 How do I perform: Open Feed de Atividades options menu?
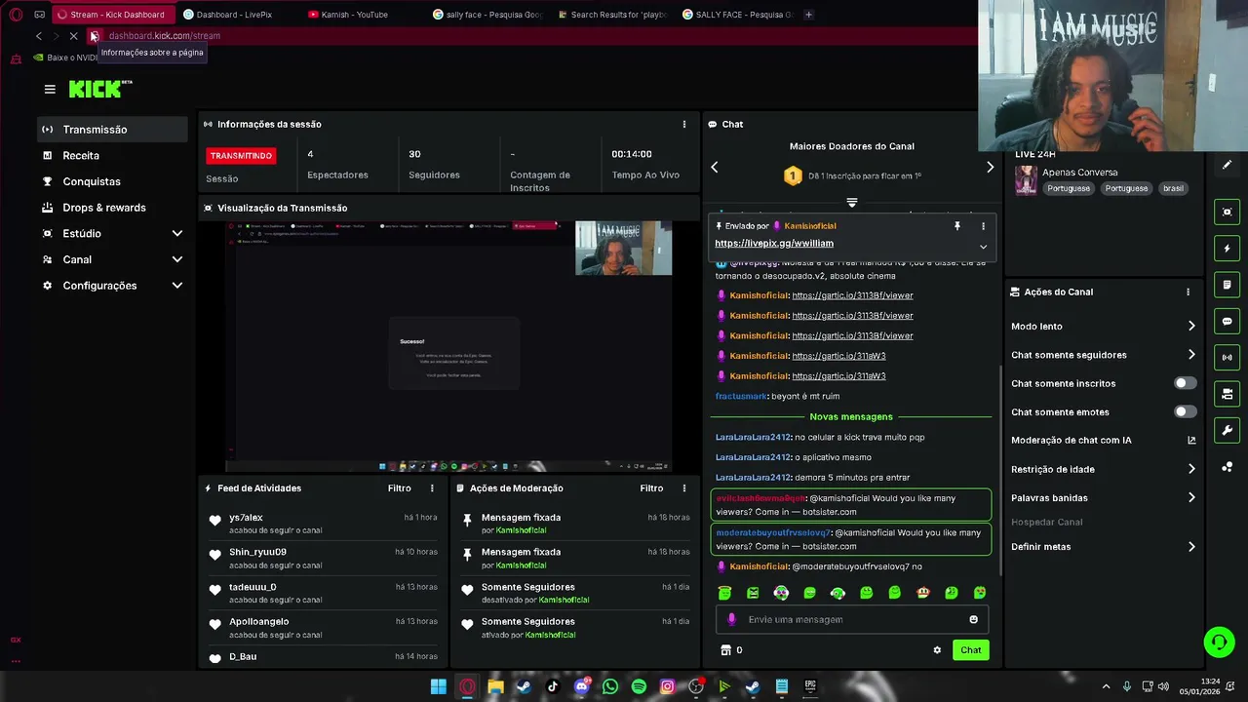pos(432,488)
